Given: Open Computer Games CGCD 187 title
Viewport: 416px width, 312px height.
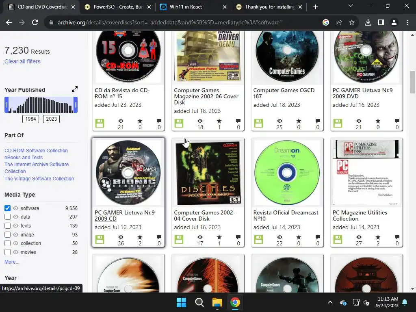Looking at the screenshot, I should (x=284, y=93).
